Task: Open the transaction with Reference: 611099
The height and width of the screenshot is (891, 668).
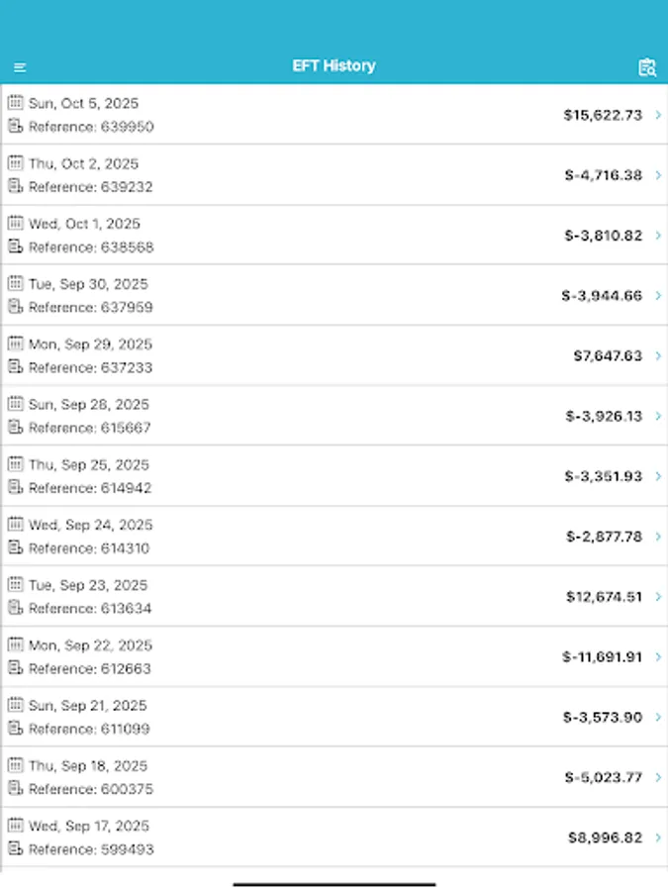Action: [x=334, y=717]
